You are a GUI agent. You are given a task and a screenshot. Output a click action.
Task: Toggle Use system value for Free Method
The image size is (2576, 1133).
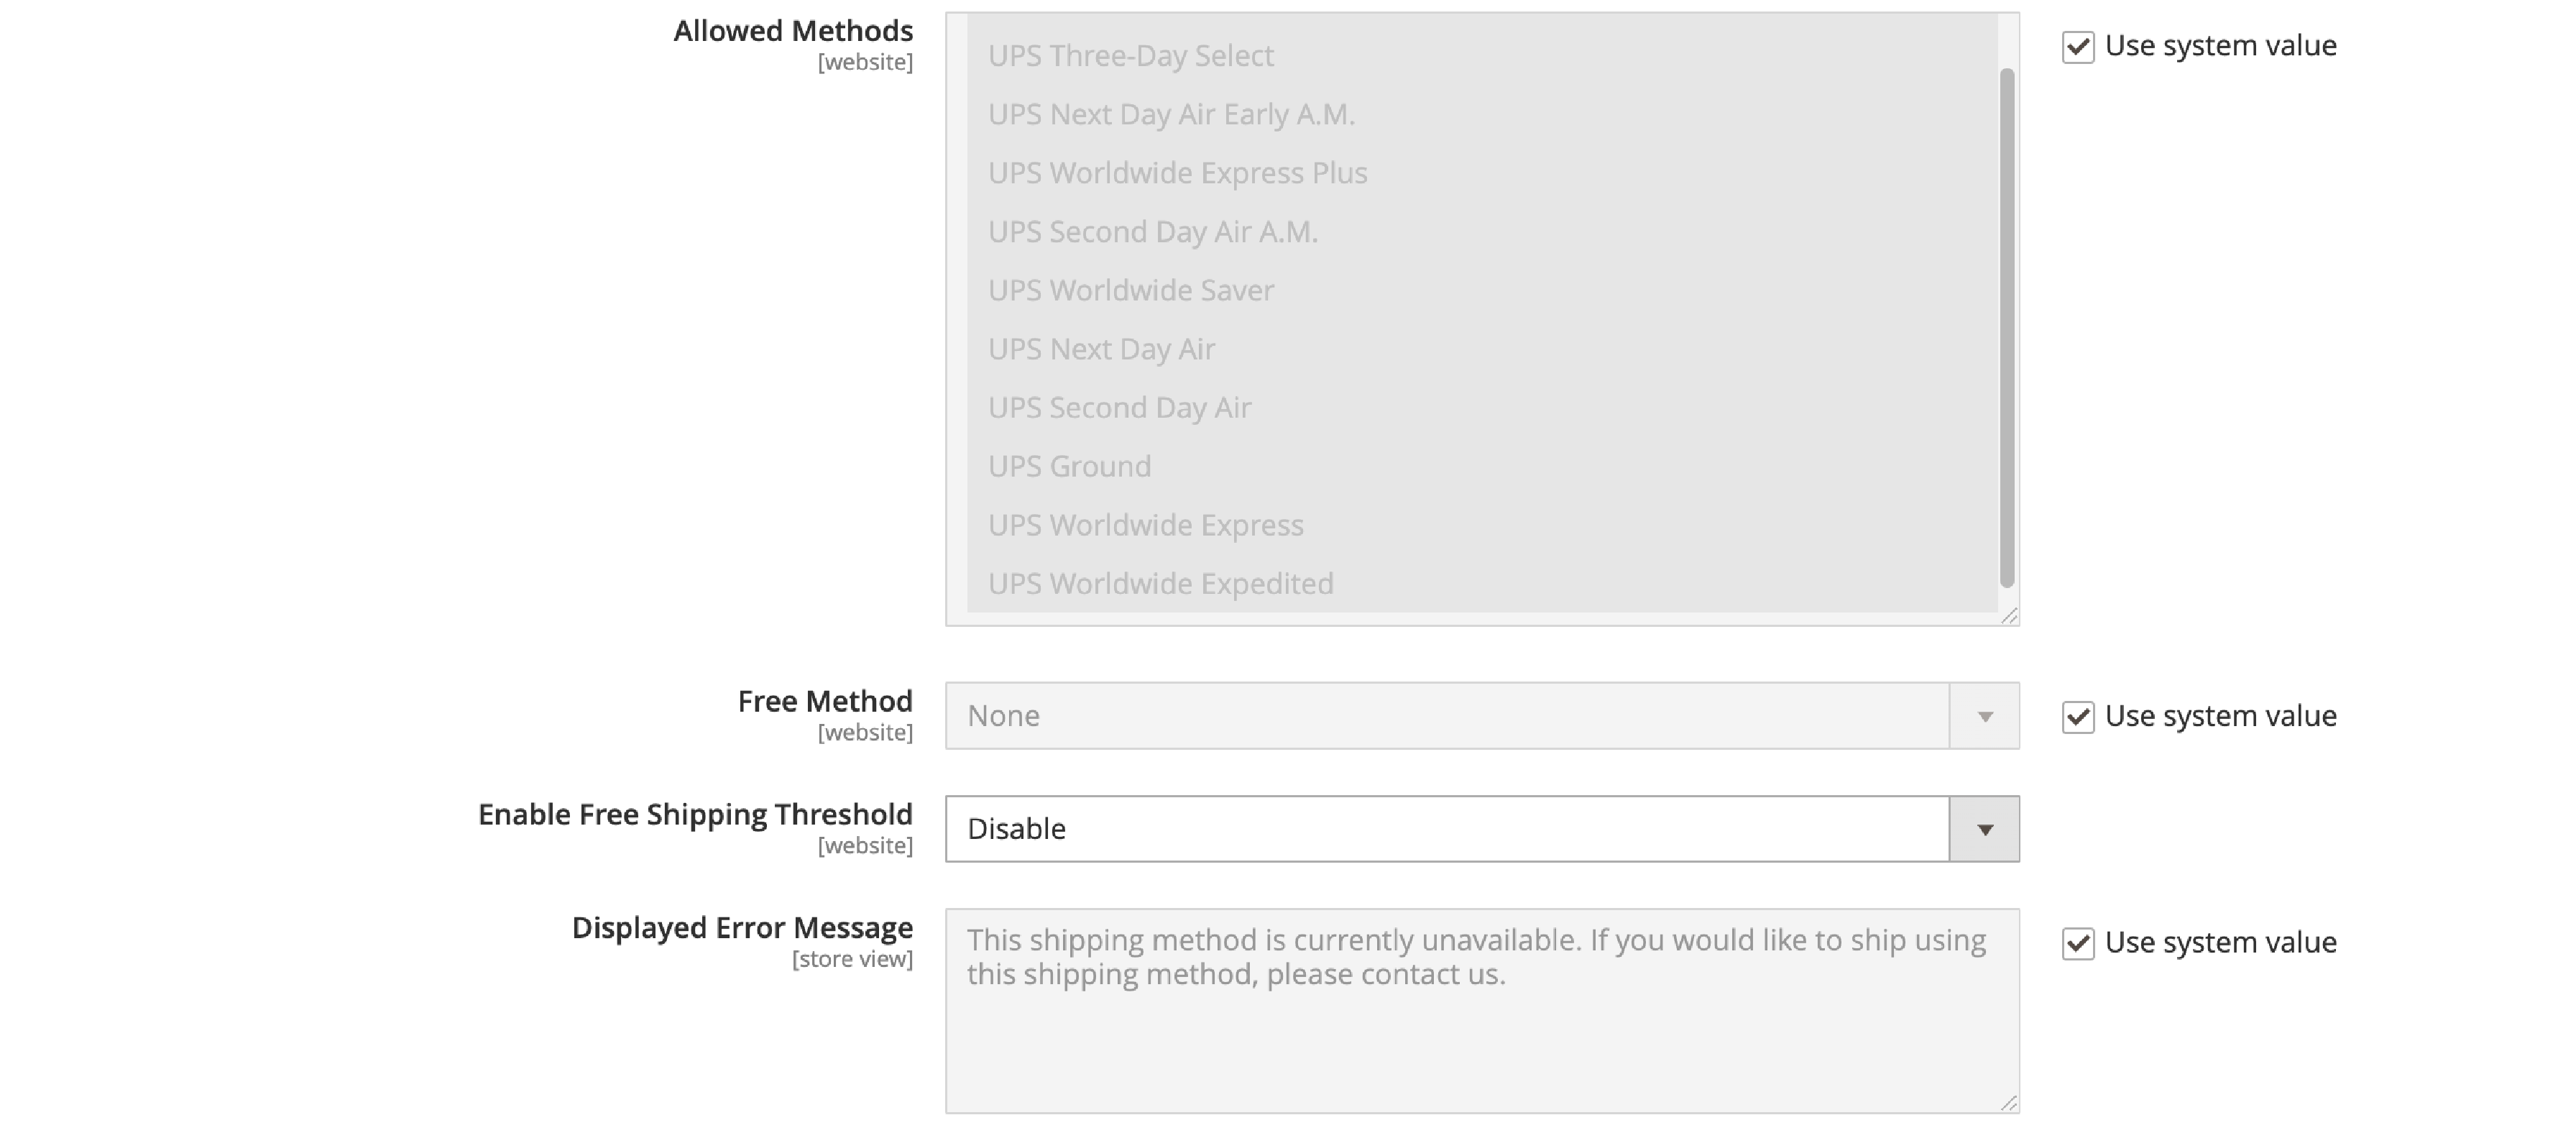pyautogui.click(x=2078, y=717)
